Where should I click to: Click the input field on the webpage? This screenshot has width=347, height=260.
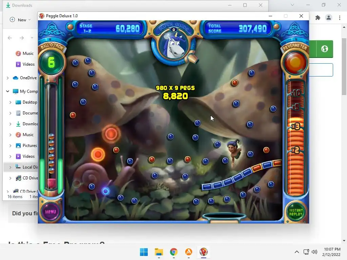pos(321,70)
